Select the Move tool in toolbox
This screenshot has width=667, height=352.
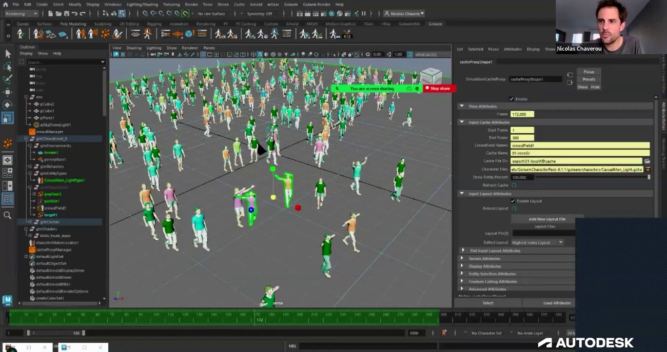8,92
